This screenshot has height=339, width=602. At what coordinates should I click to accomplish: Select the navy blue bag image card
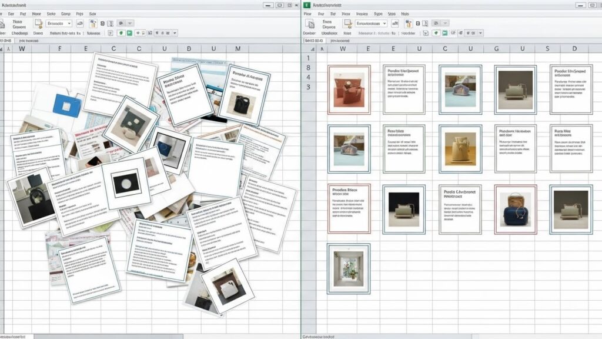(x=515, y=209)
